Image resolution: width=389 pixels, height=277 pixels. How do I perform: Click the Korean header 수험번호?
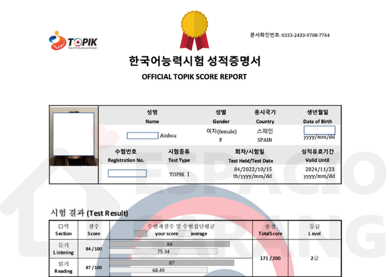[126, 152]
